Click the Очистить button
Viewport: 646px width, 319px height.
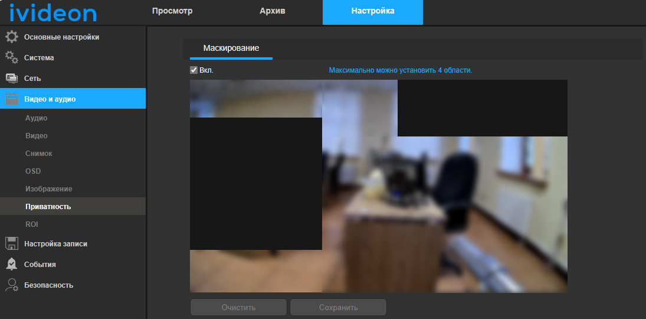point(238,307)
